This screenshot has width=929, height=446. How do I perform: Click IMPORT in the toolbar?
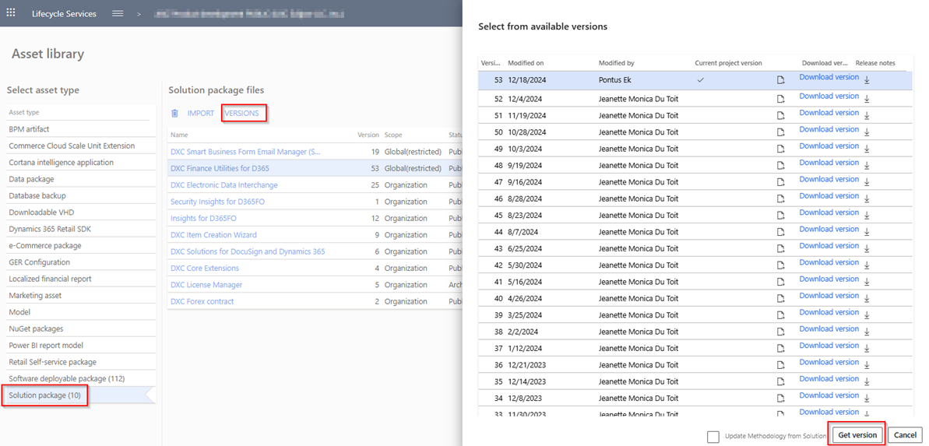(201, 113)
